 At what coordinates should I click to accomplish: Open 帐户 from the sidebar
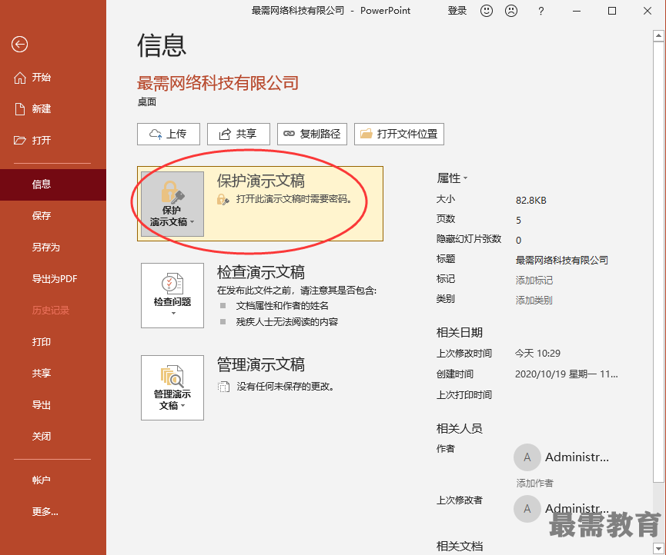coord(53,480)
